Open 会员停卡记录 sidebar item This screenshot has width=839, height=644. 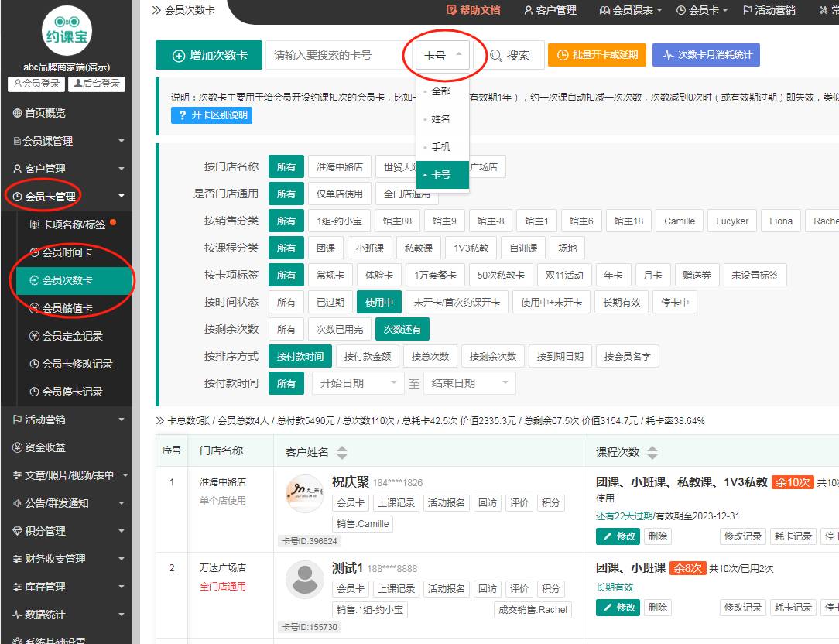pyautogui.click(x=74, y=392)
